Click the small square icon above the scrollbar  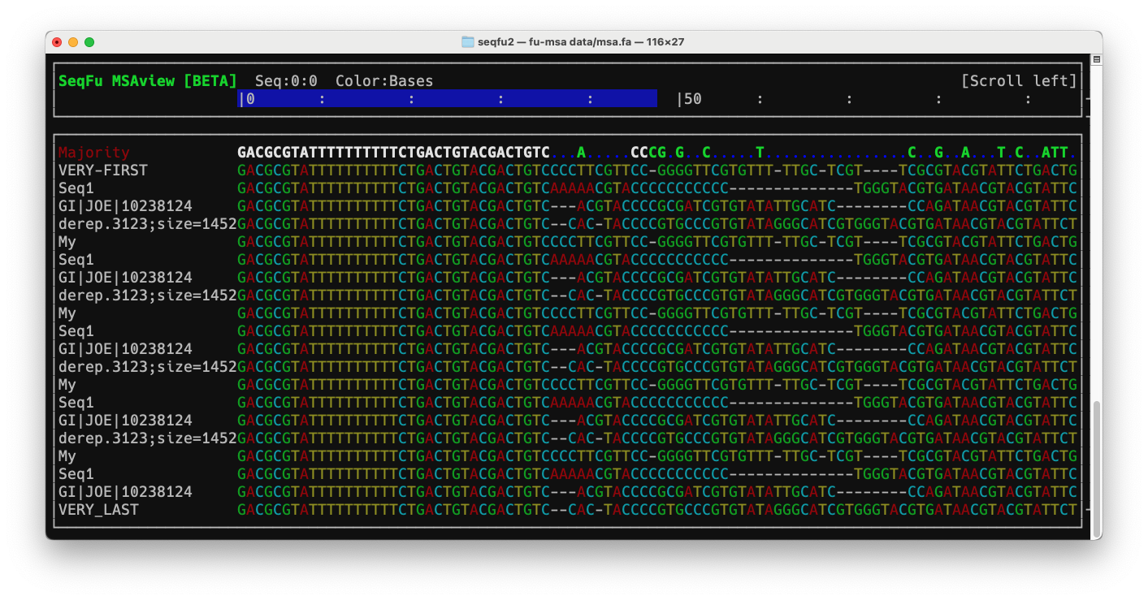pos(1096,59)
